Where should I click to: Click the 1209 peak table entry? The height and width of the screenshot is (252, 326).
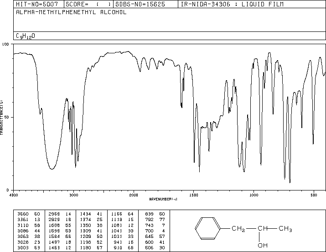[85, 237]
